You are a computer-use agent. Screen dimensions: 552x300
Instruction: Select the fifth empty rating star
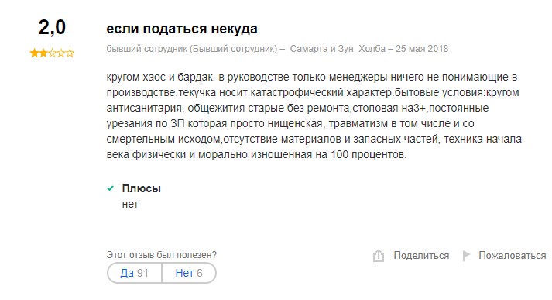coord(70,53)
